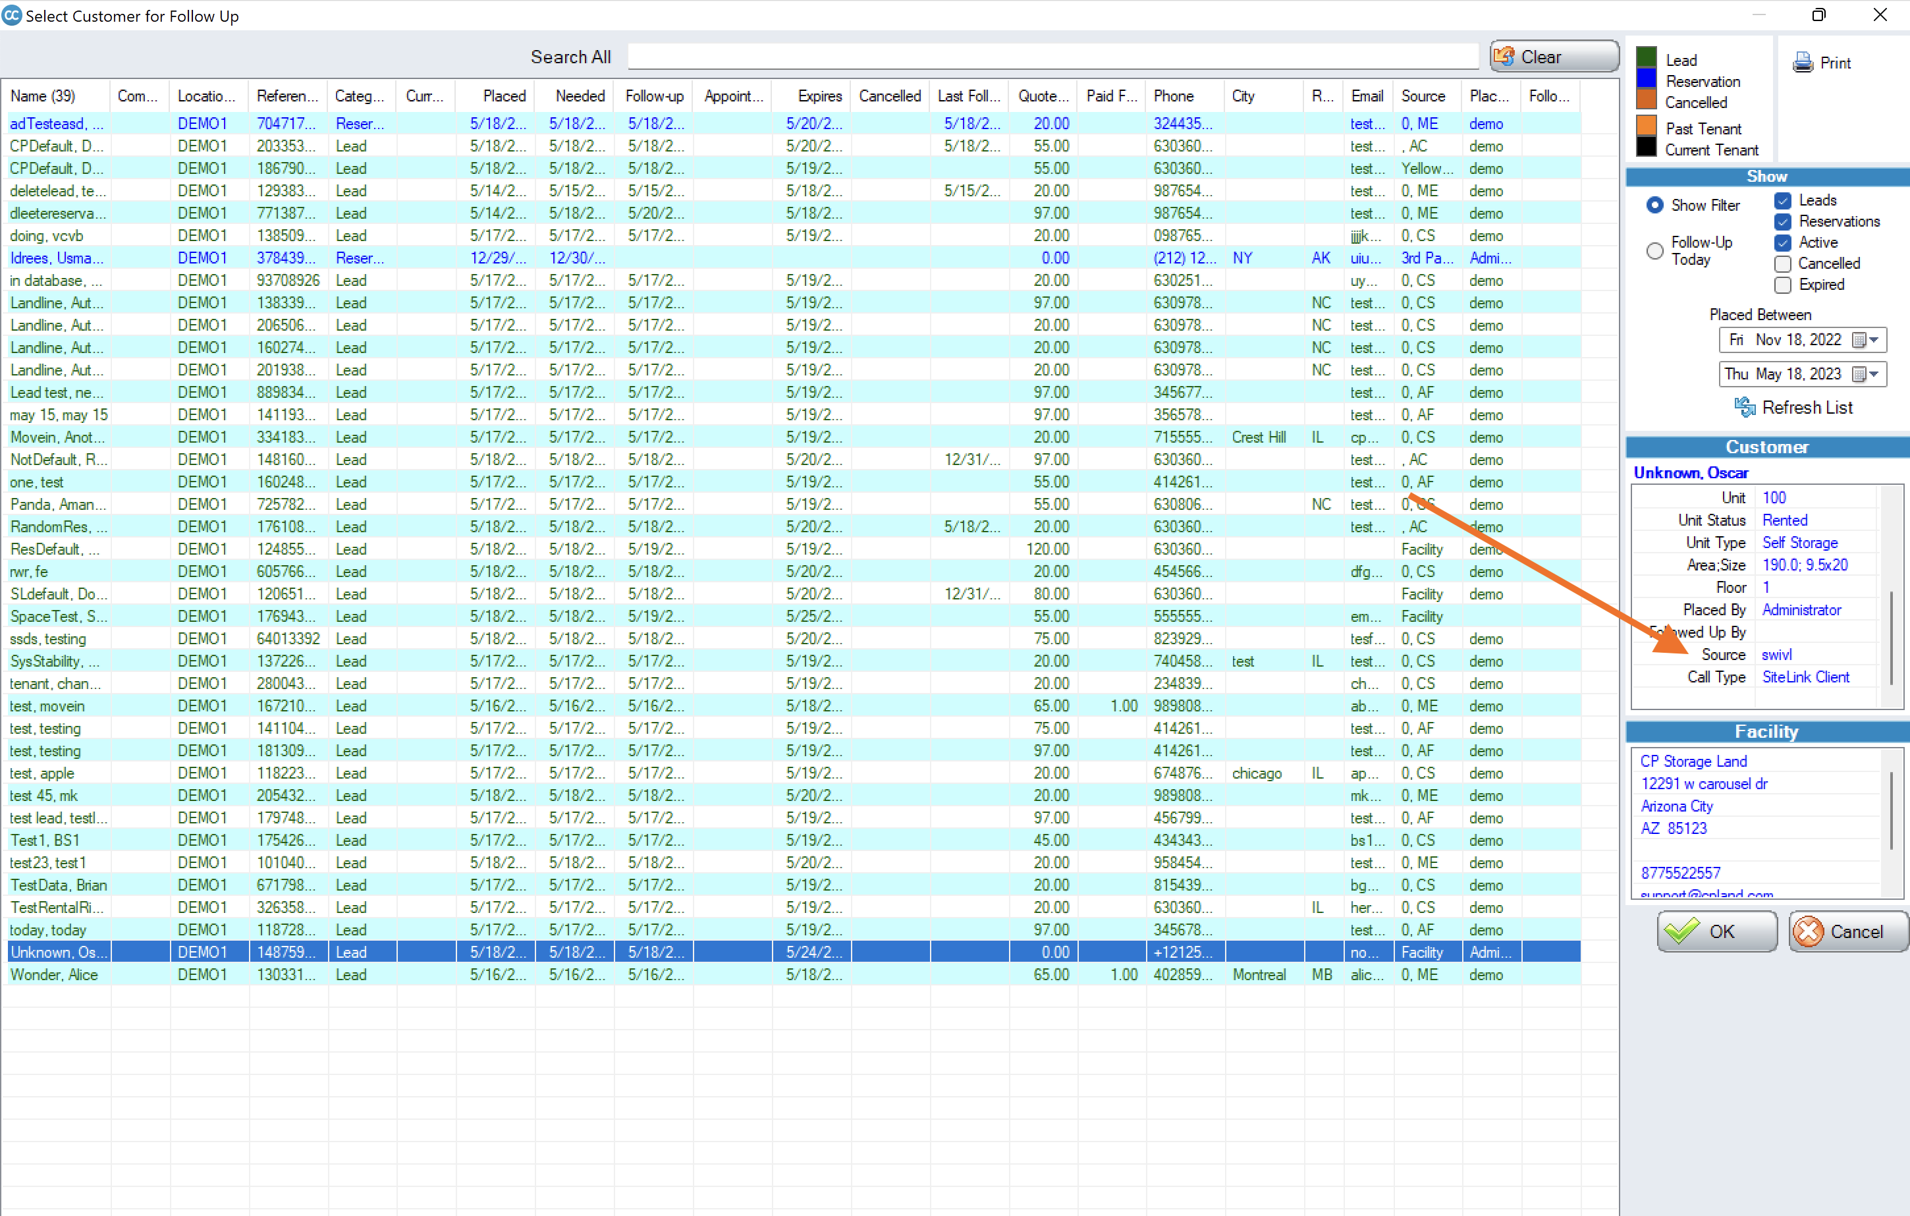Click the Print icon in top right panel
Screen dimensions: 1910x1216
coord(1803,63)
